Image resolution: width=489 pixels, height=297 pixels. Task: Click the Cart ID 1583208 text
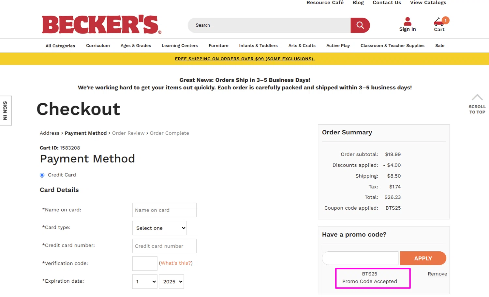(60, 148)
